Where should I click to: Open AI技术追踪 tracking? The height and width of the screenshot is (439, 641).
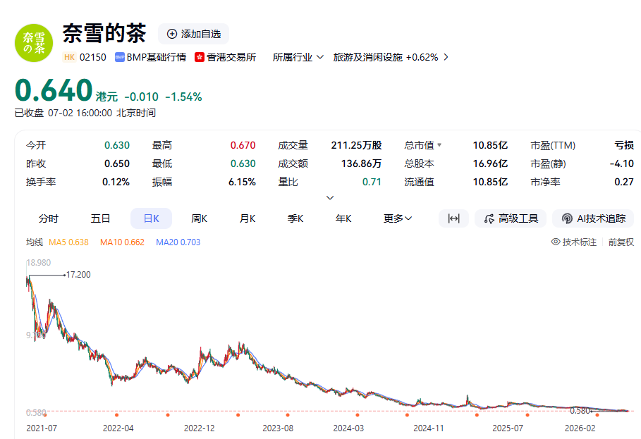(x=593, y=218)
